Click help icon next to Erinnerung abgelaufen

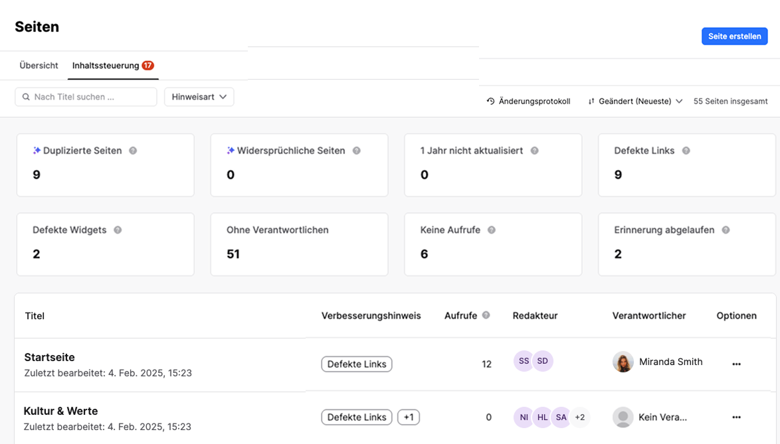[726, 230]
